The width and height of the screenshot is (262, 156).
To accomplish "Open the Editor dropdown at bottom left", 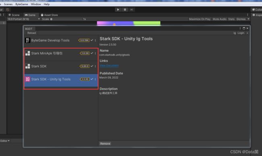I will pos(5,141).
